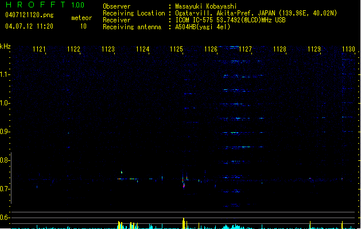The width and height of the screenshot is (361, 229).
Task: Click the 0.6 kHz frequency axis label
Action: [x=5, y=218]
